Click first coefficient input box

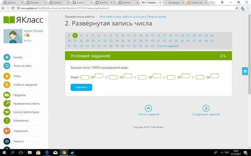point(85,77)
